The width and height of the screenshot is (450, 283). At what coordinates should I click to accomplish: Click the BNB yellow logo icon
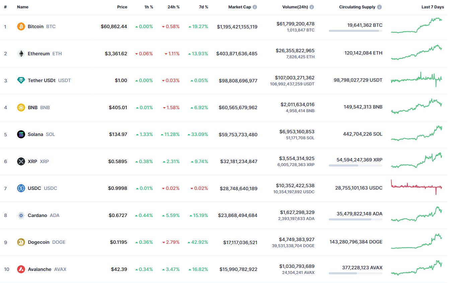(21, 108)
